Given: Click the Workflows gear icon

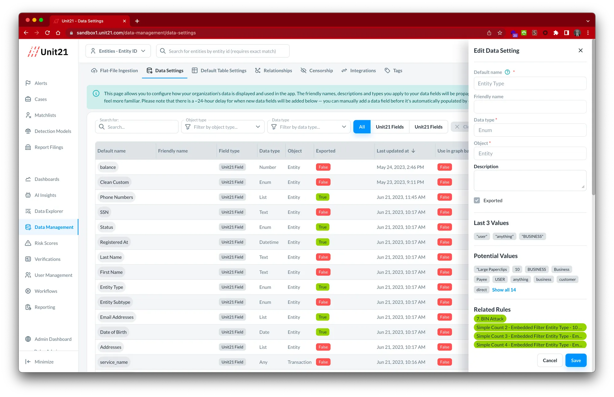Looking at the screenshot, I should [28, 291].
